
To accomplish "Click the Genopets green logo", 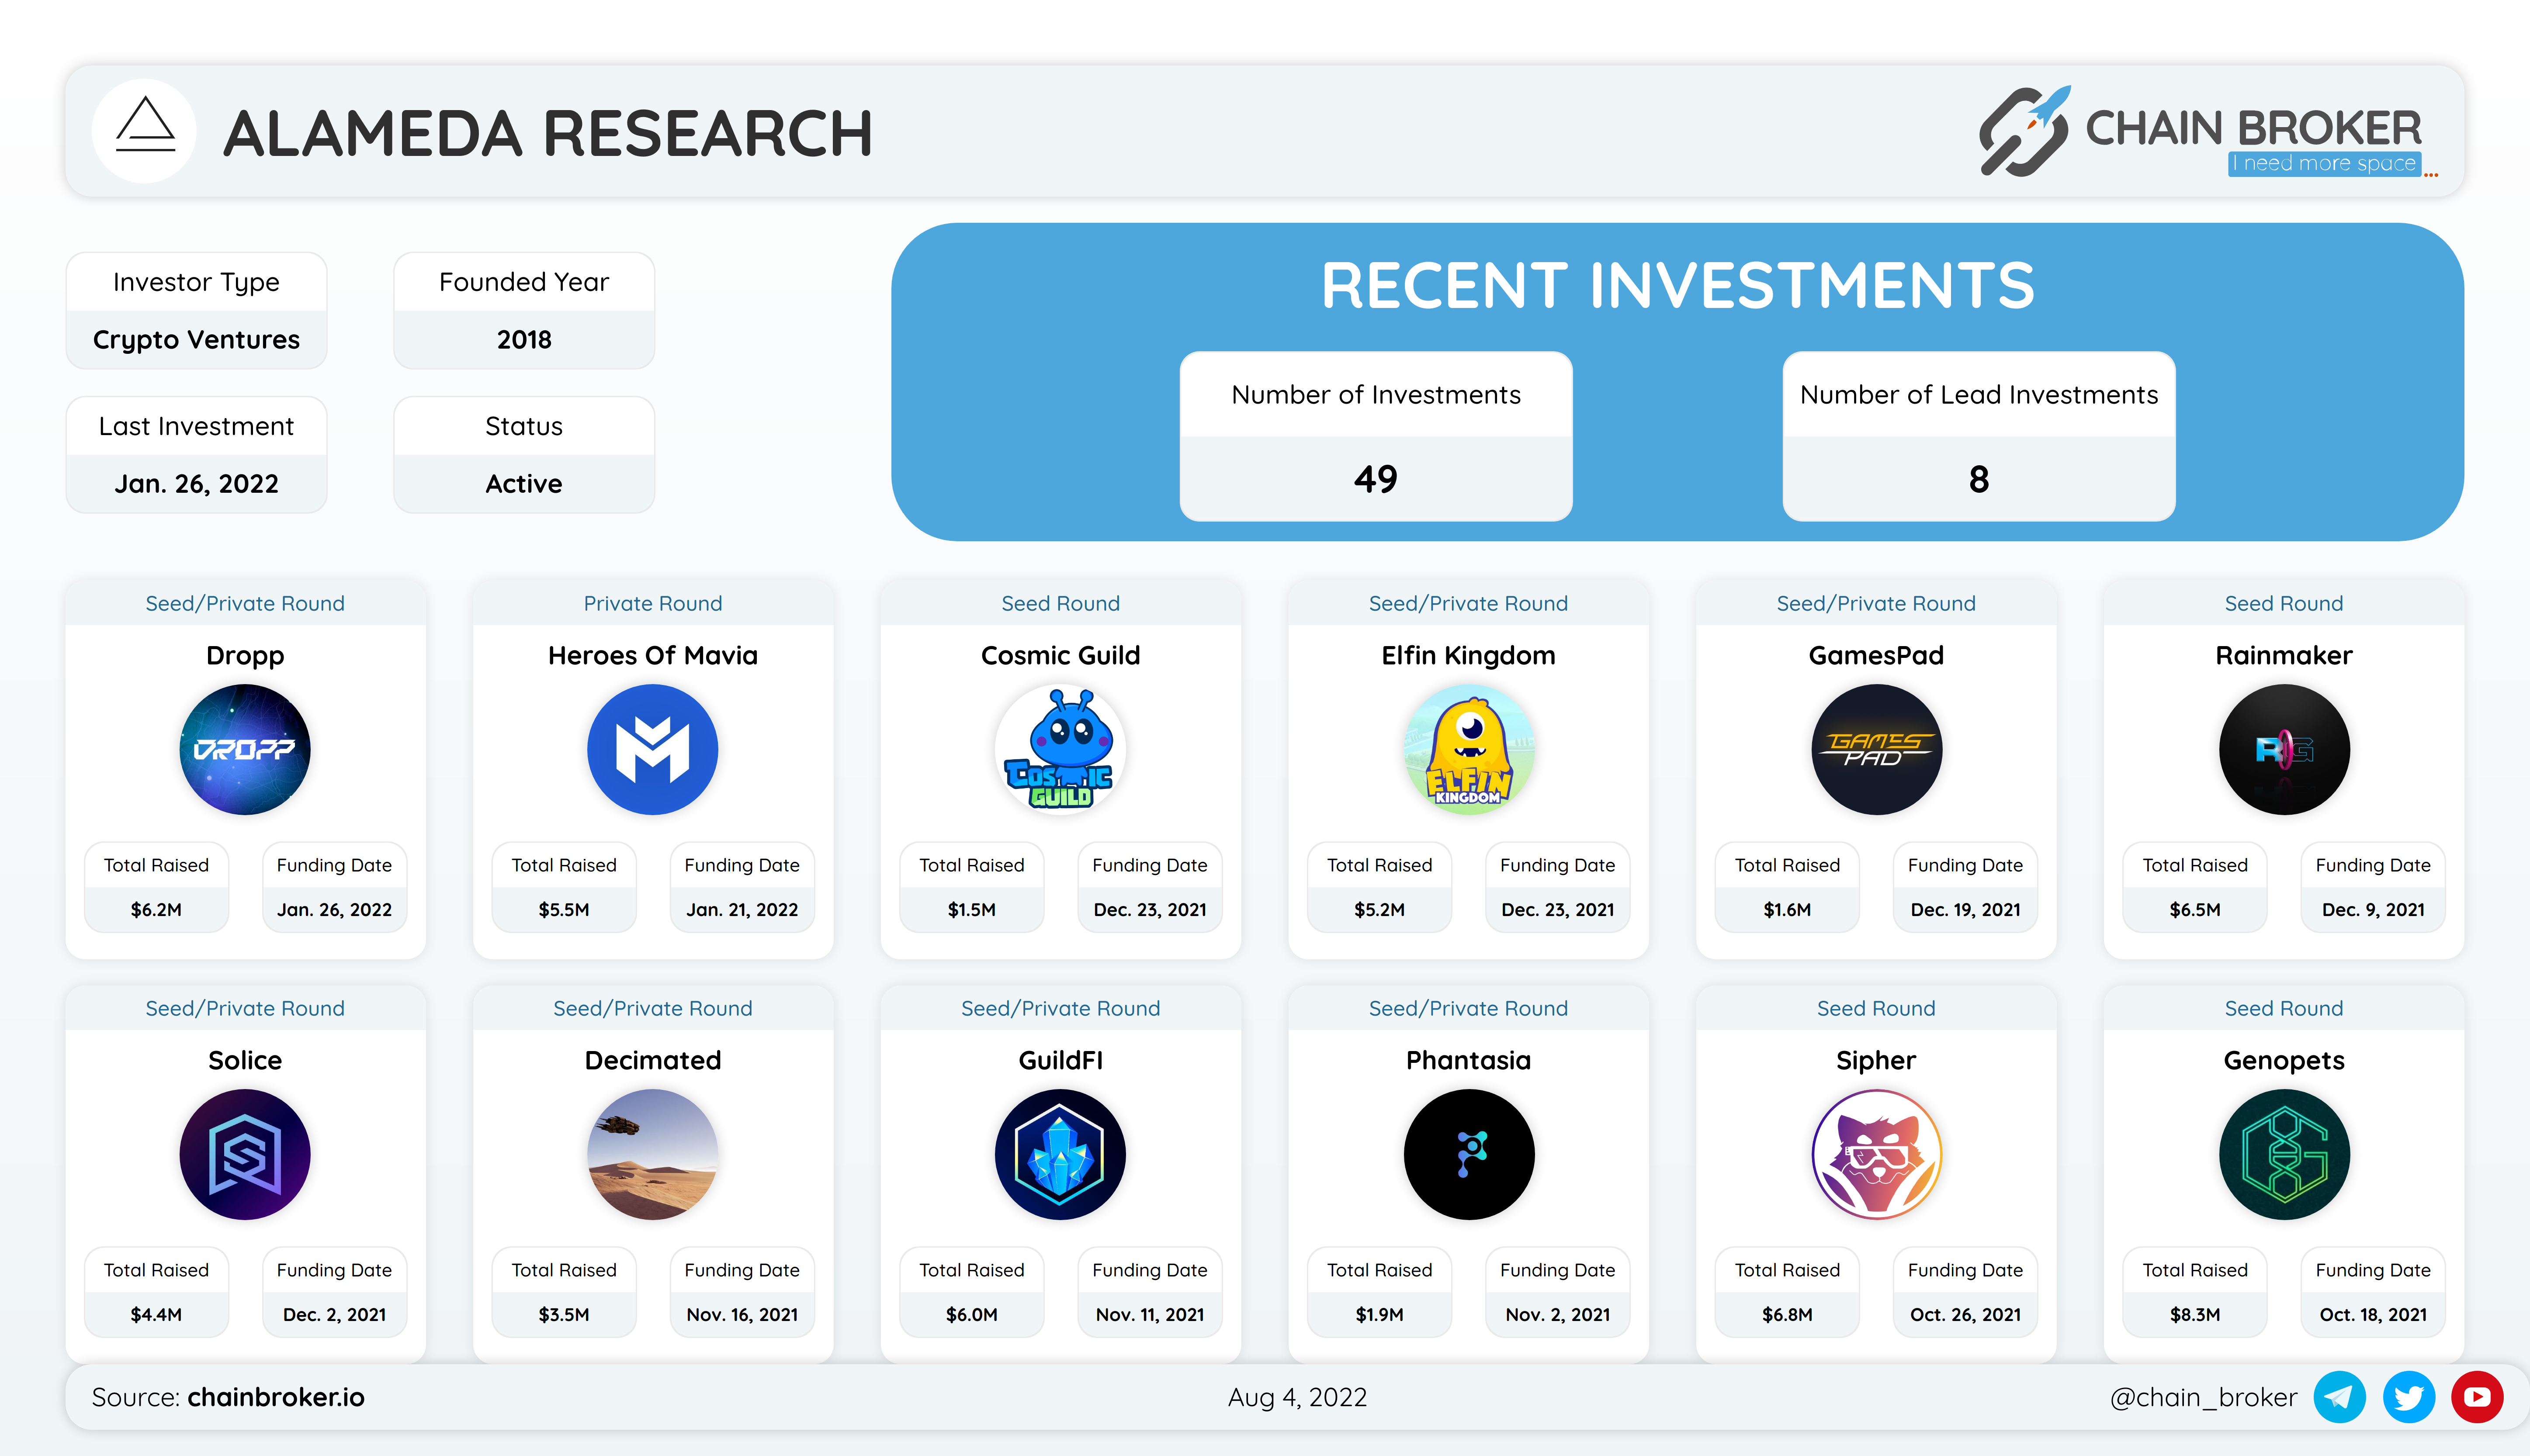I will click(x=2283, y=1154).
